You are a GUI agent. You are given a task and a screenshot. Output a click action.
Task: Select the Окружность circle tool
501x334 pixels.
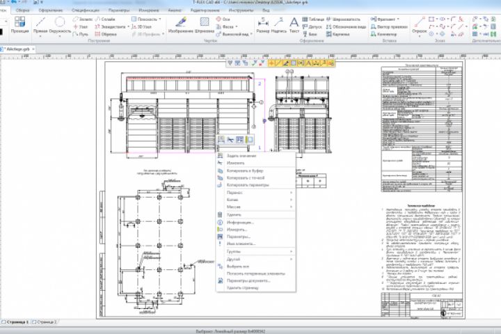(60, 26)
